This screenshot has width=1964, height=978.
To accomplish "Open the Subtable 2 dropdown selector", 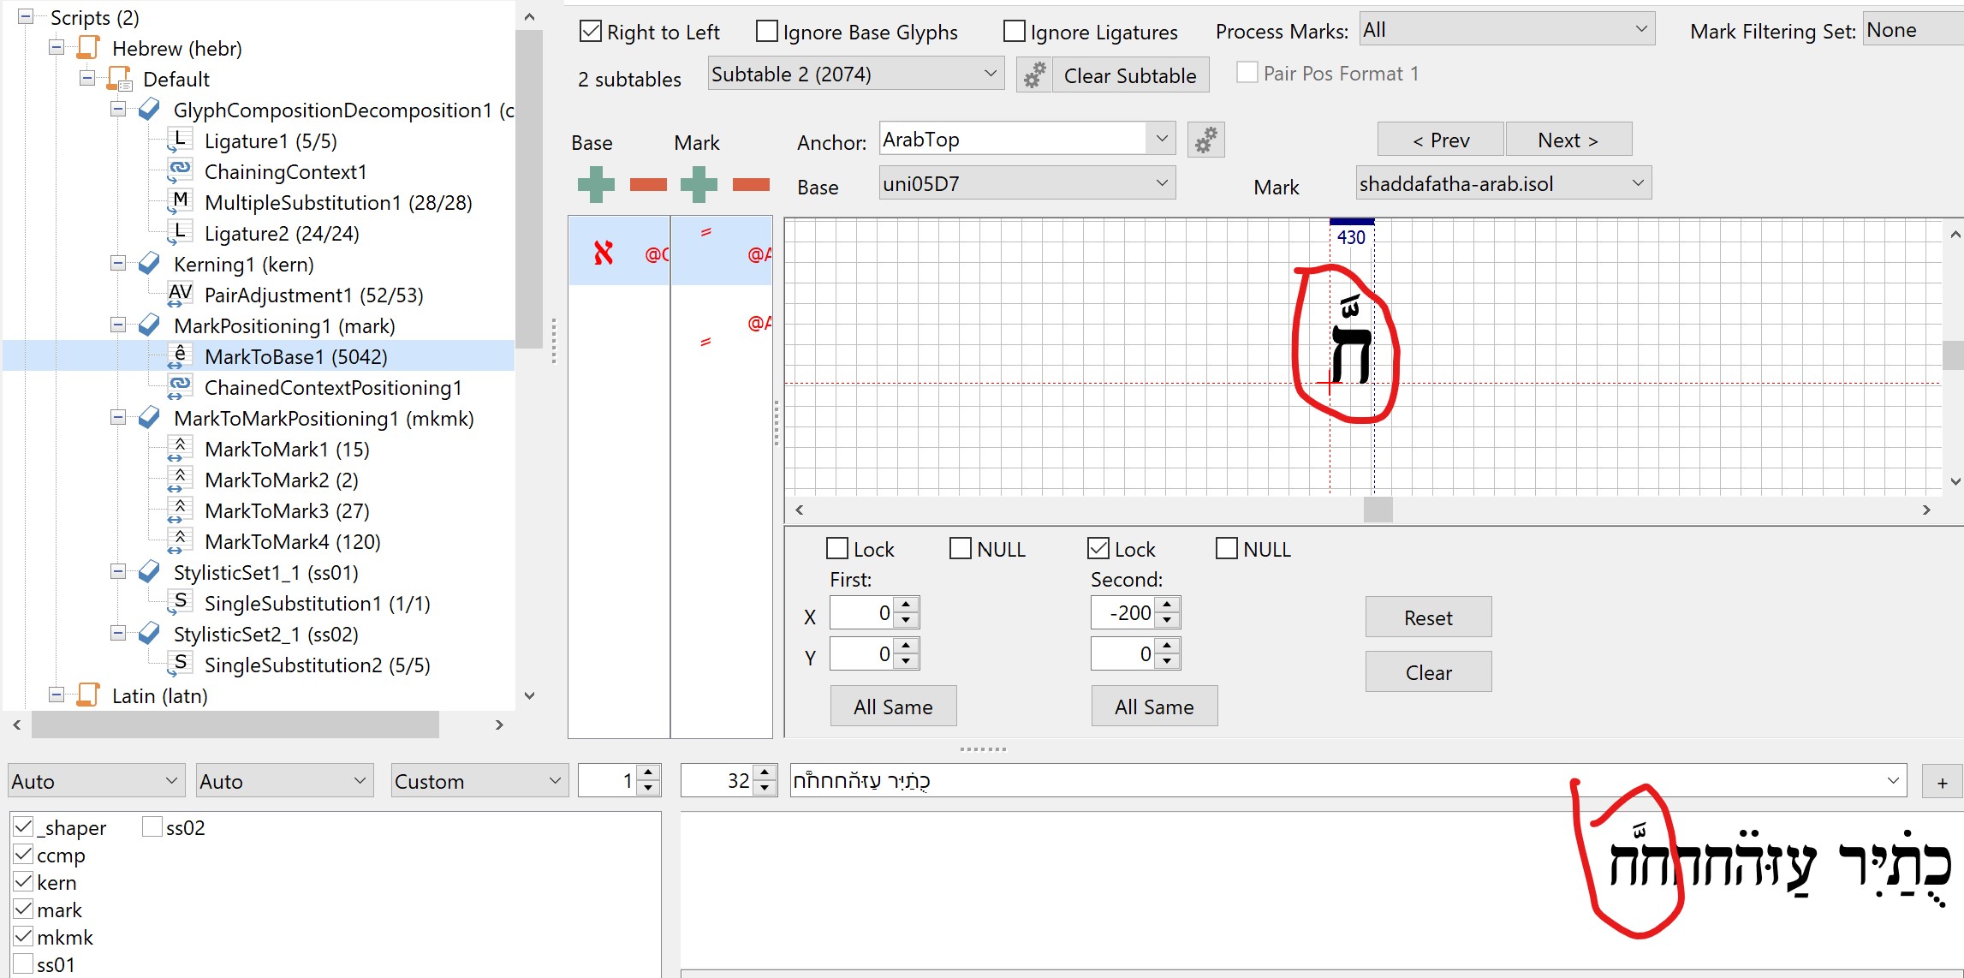I will tap(853, 76).
